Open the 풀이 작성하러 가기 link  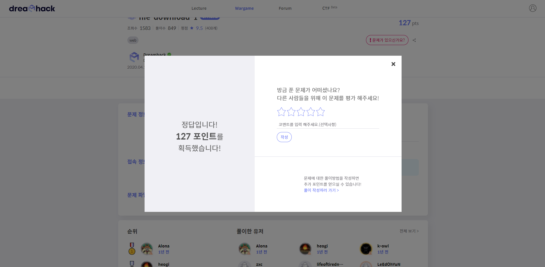click(x=321, y=190)
